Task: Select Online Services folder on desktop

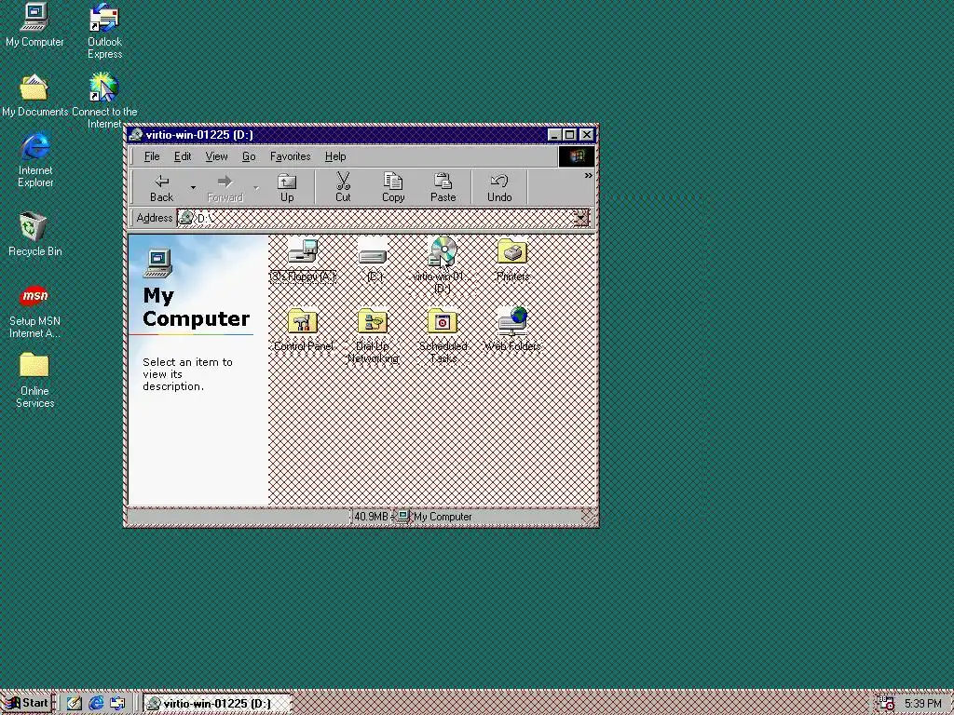Action: point(34,380)
